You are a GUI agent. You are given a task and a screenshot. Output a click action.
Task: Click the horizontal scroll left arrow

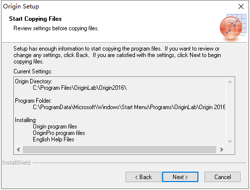pos(18,149)
